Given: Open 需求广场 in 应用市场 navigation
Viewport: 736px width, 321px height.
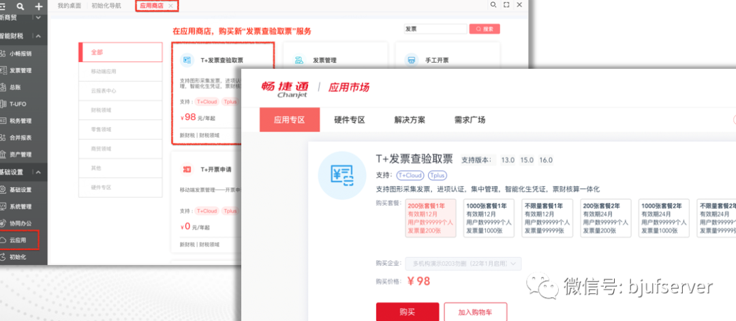Looking at the screenshot, I should 470,120.
